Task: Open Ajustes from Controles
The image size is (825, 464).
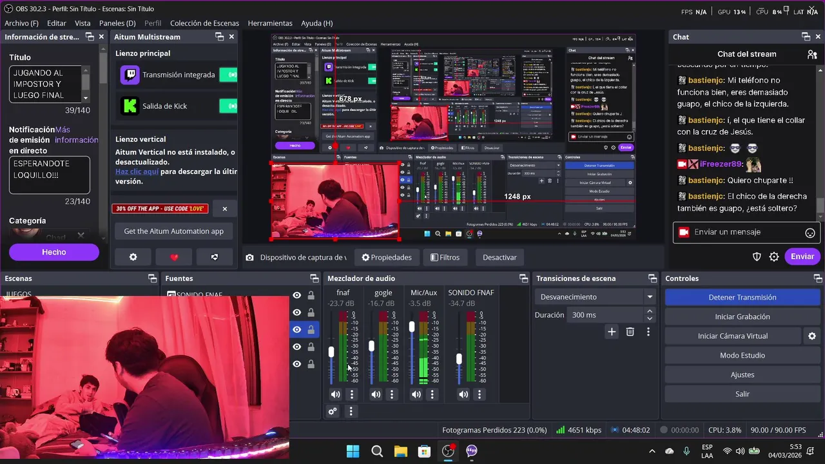Action: click(742, 374)
